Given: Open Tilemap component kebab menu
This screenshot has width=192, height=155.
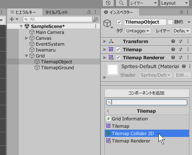Looking at the screenshot, I should coord(188,49).
